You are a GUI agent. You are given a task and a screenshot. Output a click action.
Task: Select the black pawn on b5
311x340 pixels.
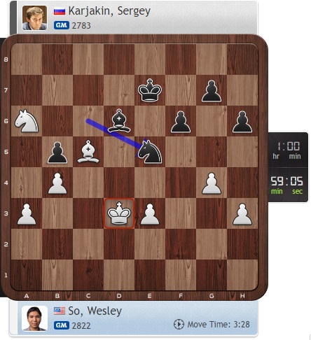pos(57,152)
